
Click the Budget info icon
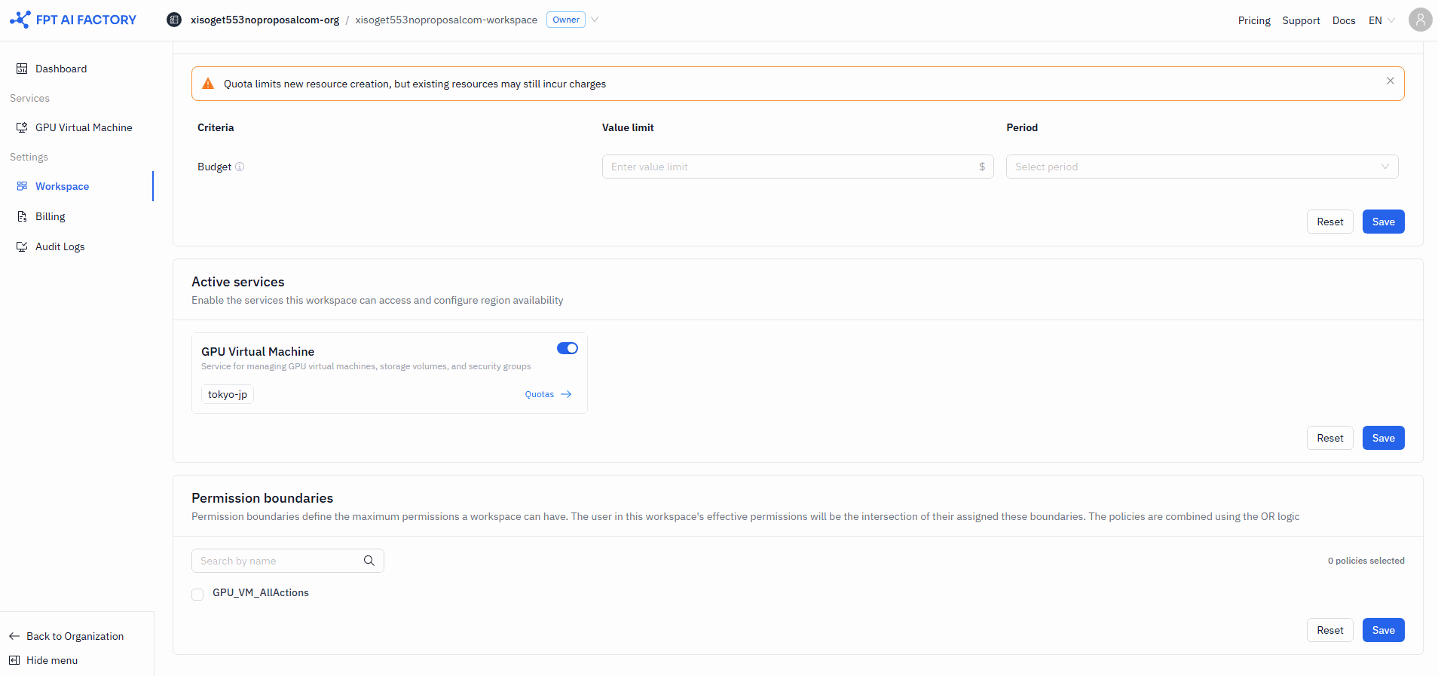point(240,167)
